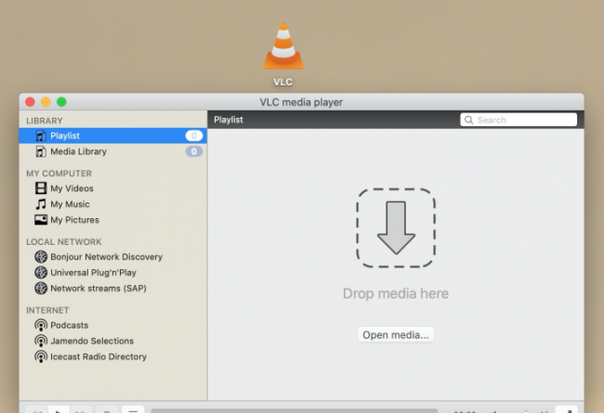Screen dimensions: 604x413
Task: Click the LOCAL NETWORK section header
Action: tap(64, 241)
